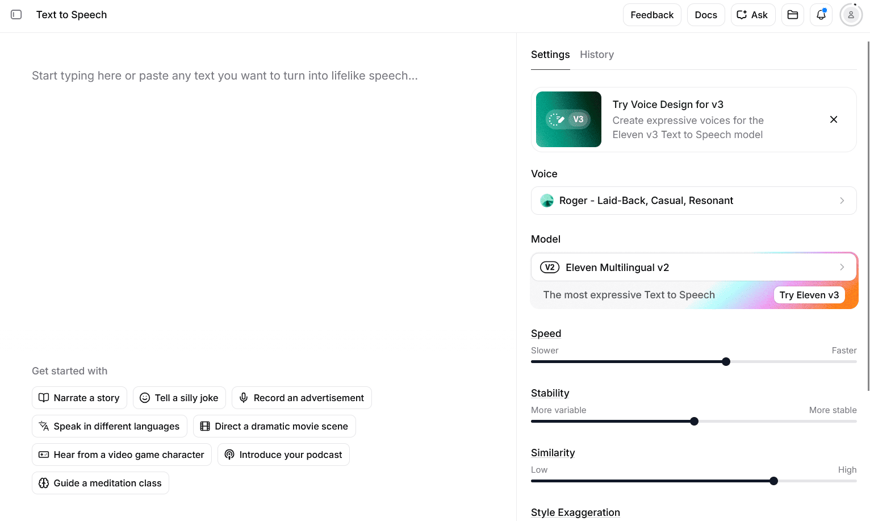Switch to the History tab
This screenshot has height=521, width=870.
click(x=597, y=54)
